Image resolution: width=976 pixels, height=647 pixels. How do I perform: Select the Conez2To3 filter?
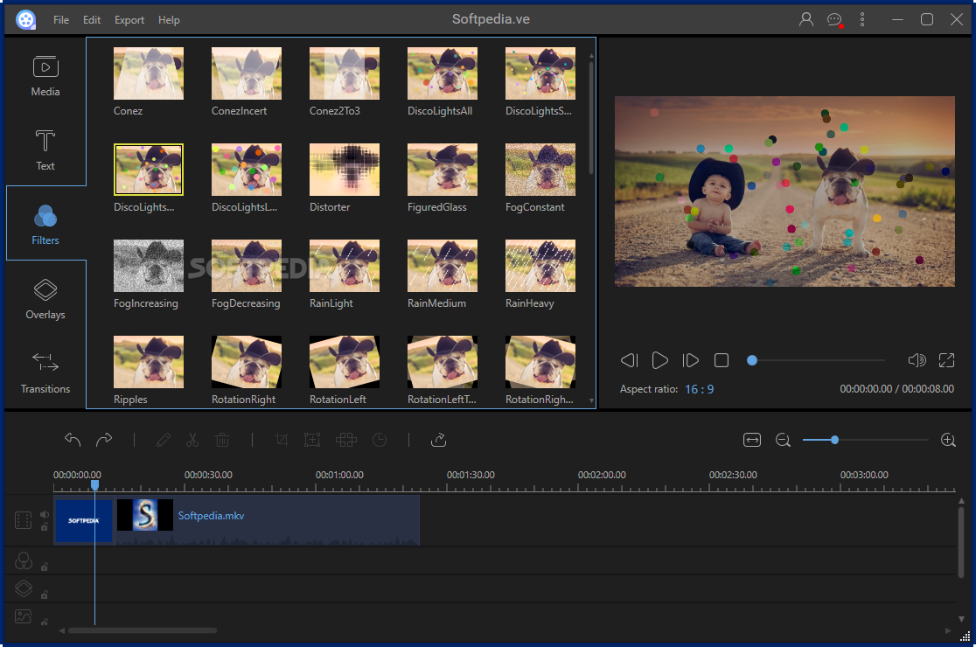[345, 73]
